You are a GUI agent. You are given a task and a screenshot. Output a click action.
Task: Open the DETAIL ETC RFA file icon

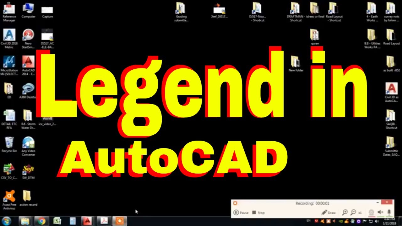(9, 120)
